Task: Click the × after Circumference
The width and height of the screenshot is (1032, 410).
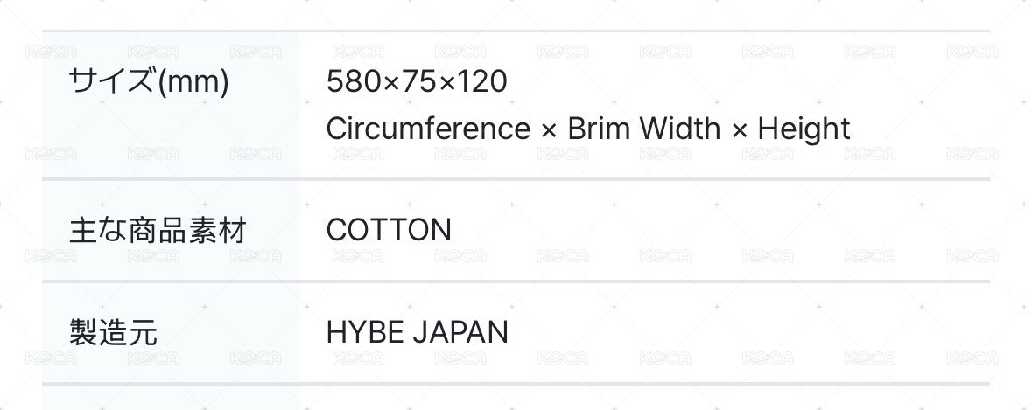Action: coord(549,130)
